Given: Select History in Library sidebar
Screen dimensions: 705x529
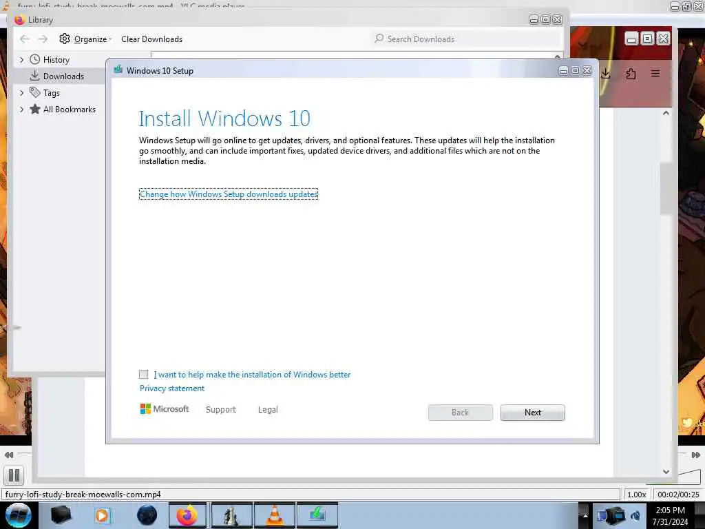Looking at the screenshot, I should pyautogui.click(x=56, y=60).
